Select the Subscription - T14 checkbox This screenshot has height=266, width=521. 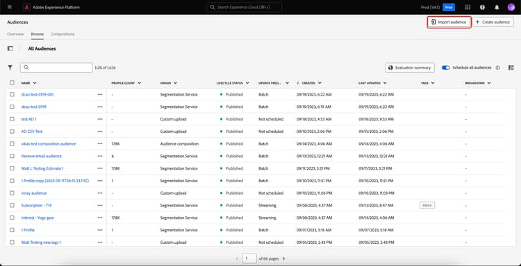point(12,205)
